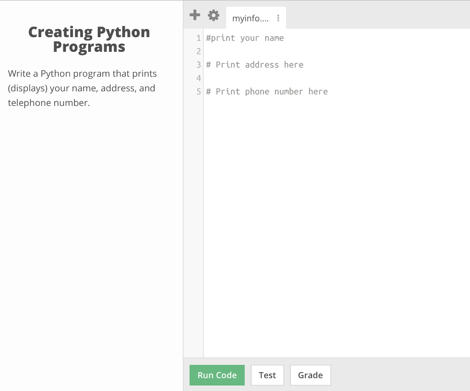The width and height of the screenshot is (470, 391).
Task: Click the Grade button
Action: tap(310, 375)
